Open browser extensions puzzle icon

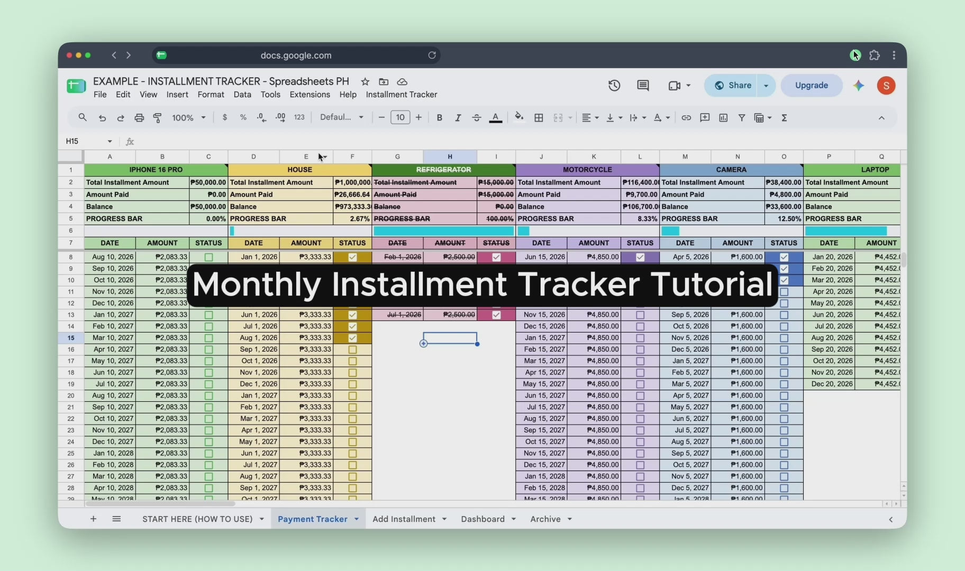pos(875,55)
